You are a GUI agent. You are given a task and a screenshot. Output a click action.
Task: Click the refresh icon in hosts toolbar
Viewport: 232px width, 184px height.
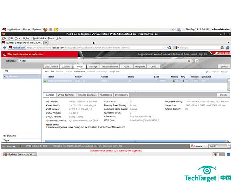(x=207, y=72)
